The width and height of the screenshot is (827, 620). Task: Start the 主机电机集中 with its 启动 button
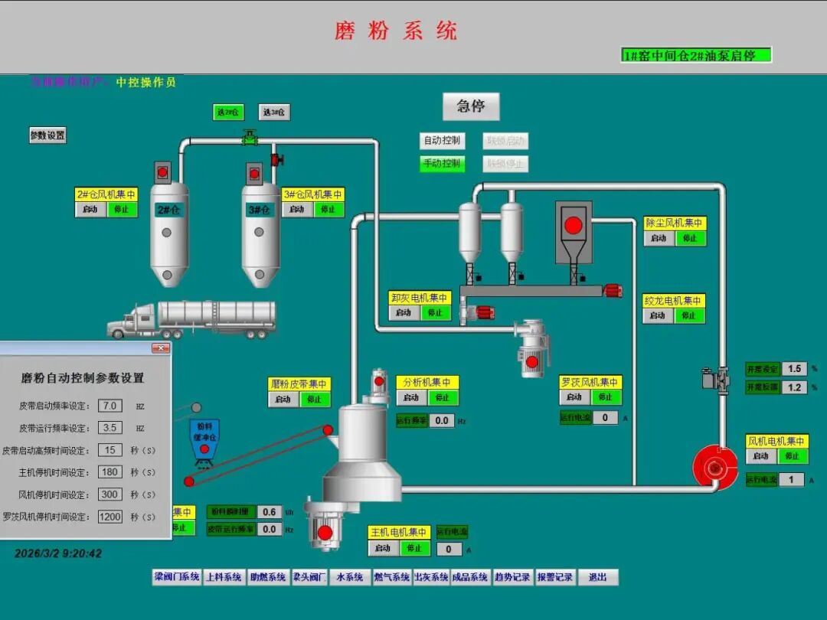point(382,549)
